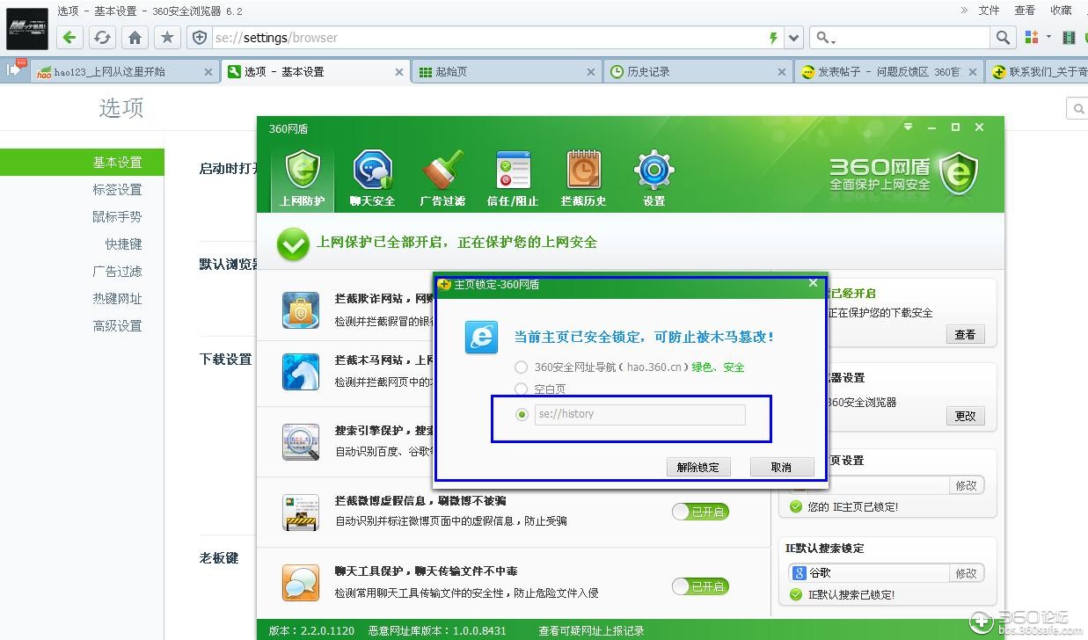Close the 主页锁定 dialog
The image size is (1088, 640).
813,283
